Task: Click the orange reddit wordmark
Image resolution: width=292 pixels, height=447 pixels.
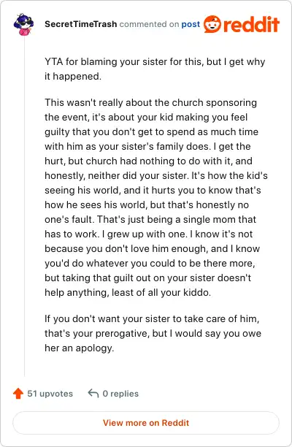Action: click(x=251, y=25)
